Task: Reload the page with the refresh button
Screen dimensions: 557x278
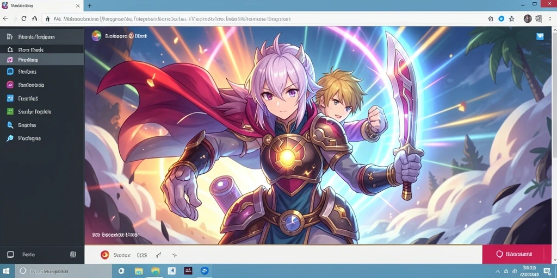Action: [x=24, y=19]
